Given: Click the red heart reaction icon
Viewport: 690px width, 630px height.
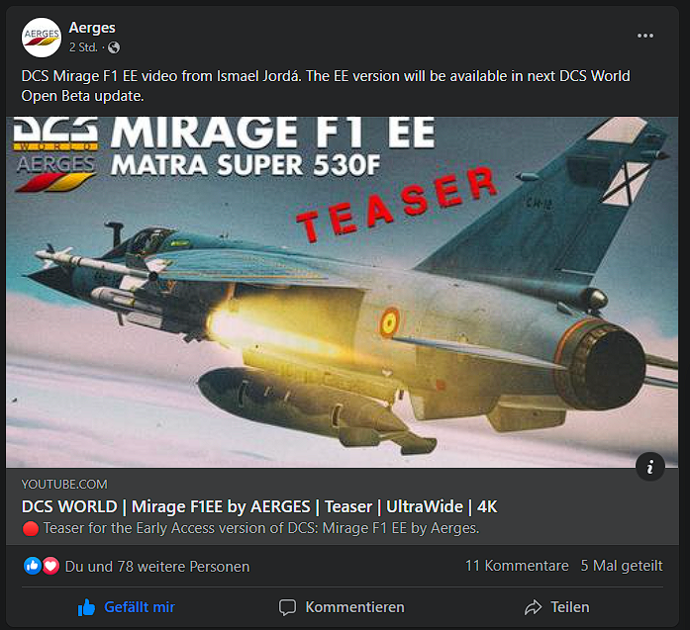Looking at the screenshot, I should coord(50,566).
